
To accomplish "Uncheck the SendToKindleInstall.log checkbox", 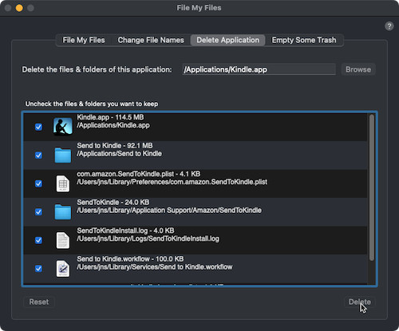I will (x=38, y=240).
